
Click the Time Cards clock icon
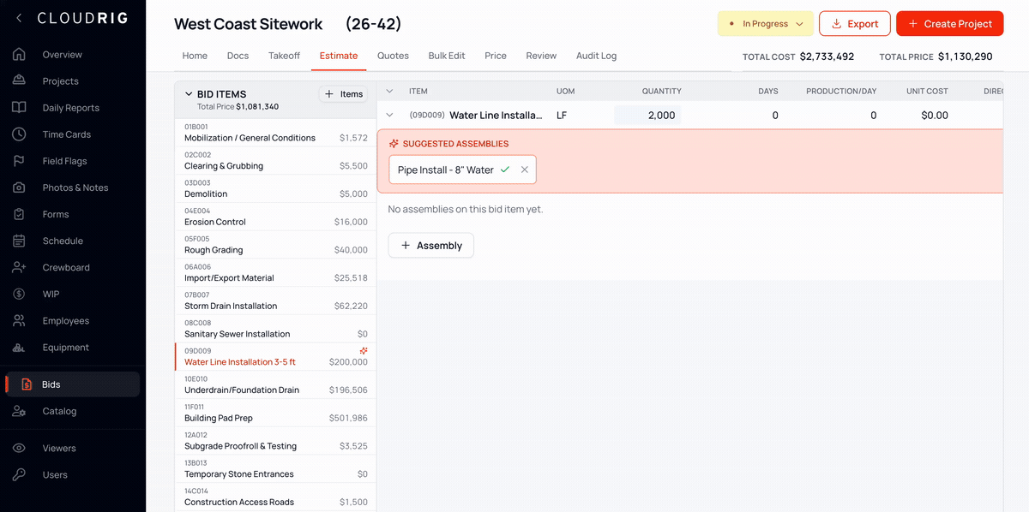tap(19, 134)
